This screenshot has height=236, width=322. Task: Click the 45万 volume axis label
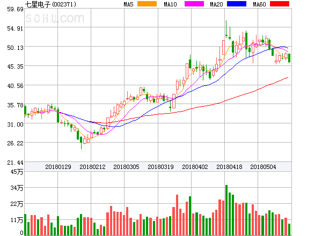tap(17, 172)
